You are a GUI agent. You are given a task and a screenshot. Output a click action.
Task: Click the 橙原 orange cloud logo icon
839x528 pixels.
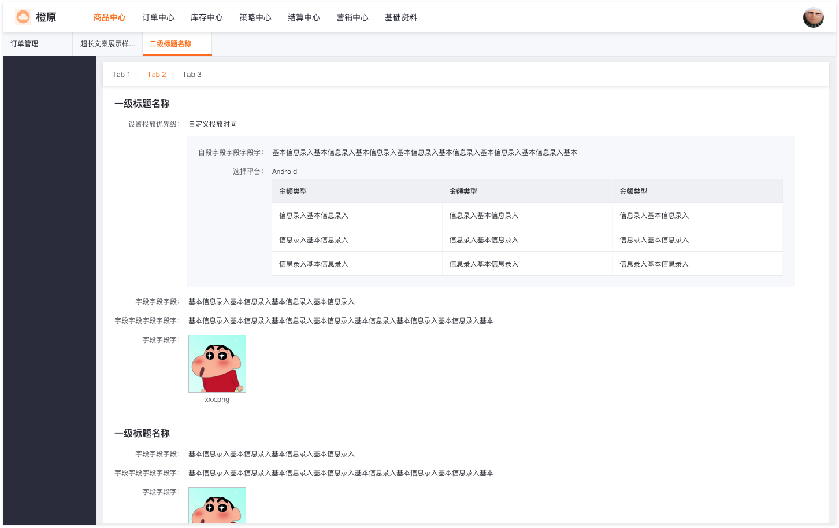pyautogui.click(x=23, y=17)
